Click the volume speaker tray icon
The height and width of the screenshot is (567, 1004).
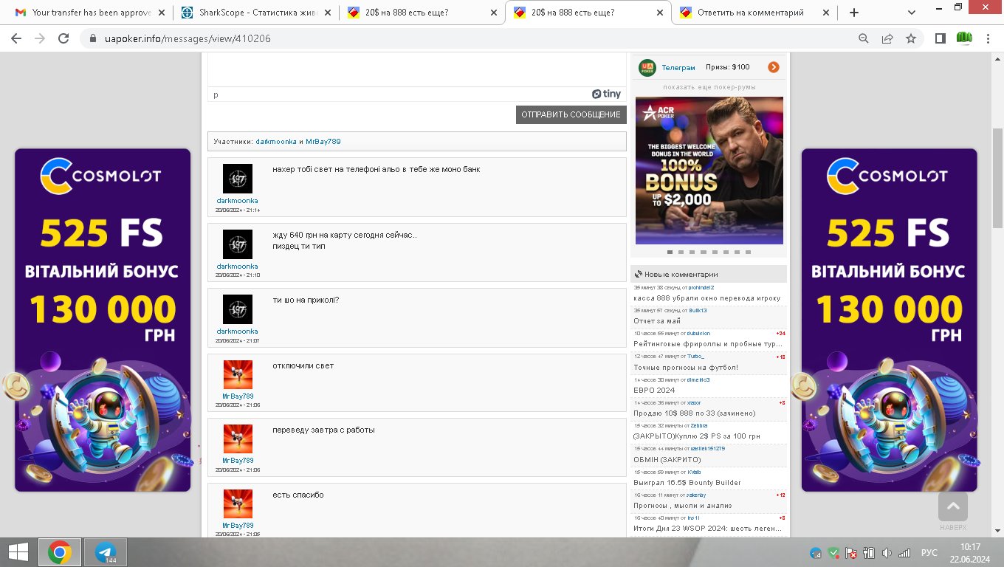point(887,552)
